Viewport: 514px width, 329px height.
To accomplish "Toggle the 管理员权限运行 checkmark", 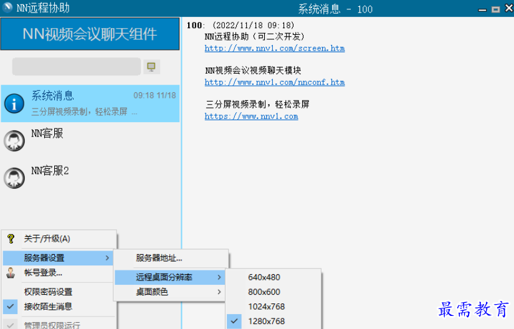I will click(x=10, y=325).
